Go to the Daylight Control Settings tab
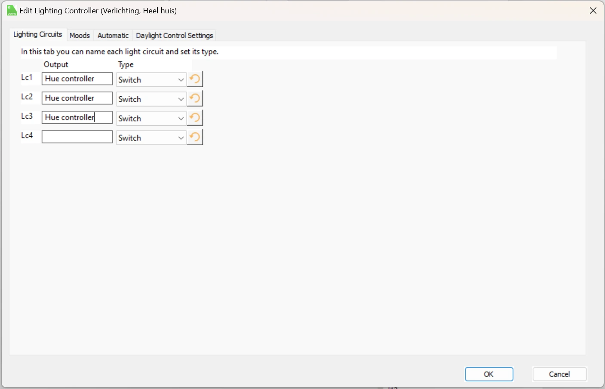The image size is (605, 389). (174, 35)
